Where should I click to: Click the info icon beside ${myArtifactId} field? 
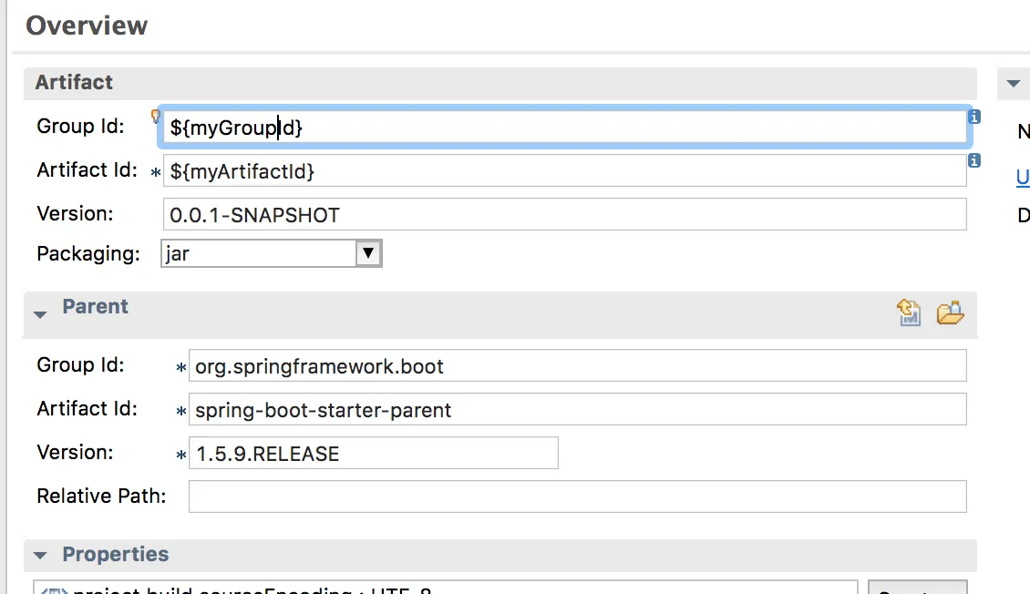(974, 160)
